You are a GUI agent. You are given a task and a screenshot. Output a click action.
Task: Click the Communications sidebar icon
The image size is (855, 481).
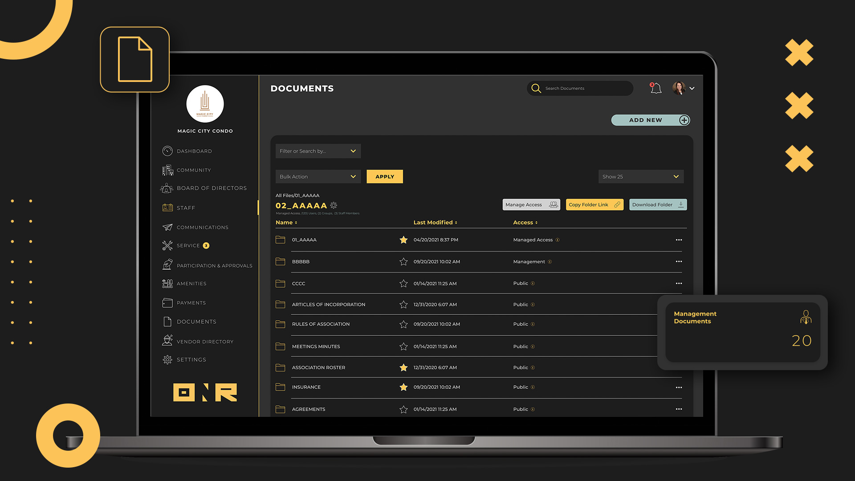pyautogui.click(x=167, y=227)
